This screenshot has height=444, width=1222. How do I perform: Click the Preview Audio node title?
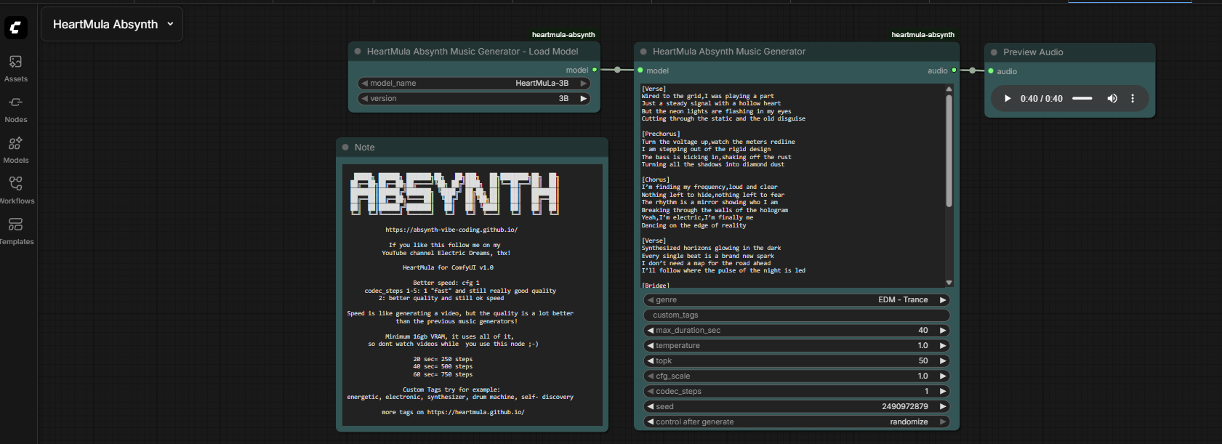tap(1033, 52)
